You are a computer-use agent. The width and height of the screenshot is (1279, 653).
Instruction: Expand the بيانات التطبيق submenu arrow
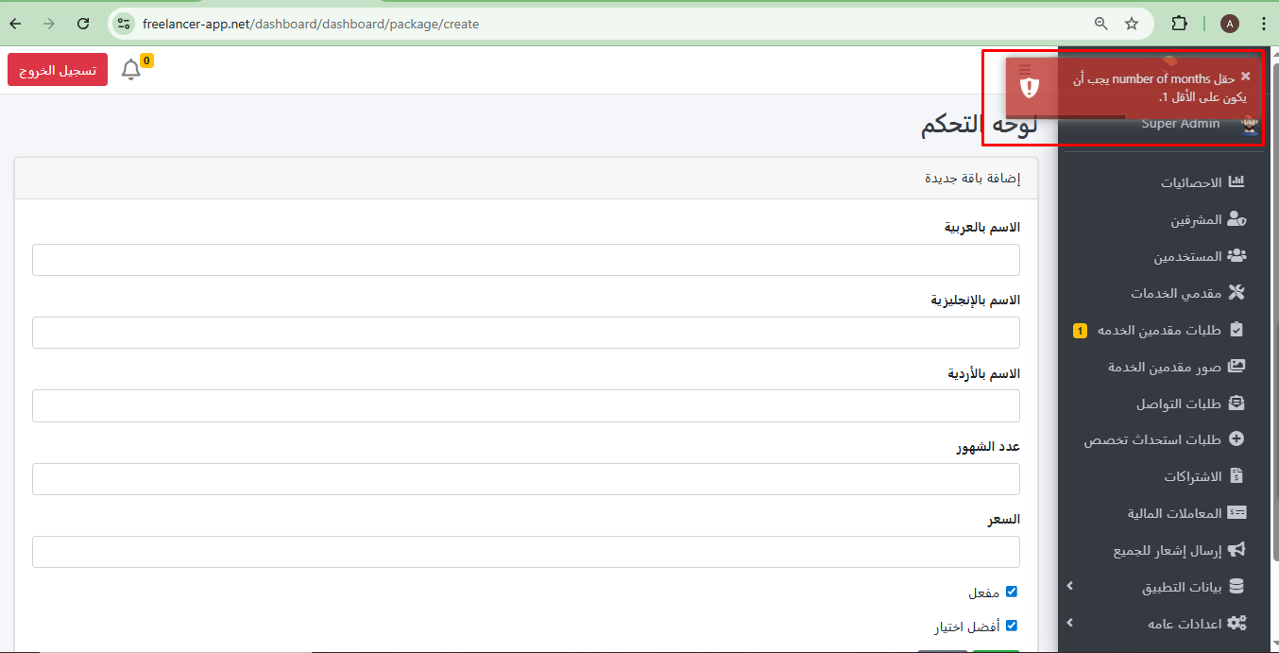pyautogui.click(x=1070, y=587)
